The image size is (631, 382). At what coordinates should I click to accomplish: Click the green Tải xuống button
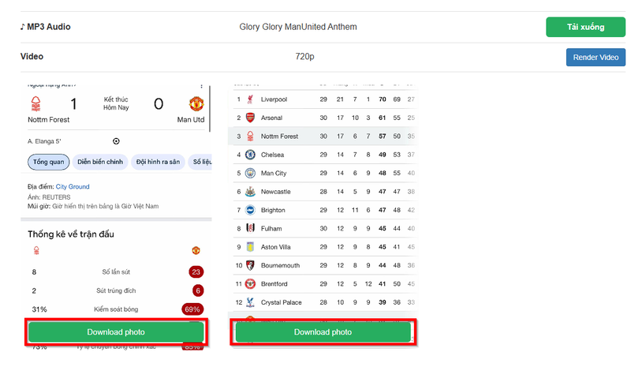pyautogui.click(x=585, y=27)
